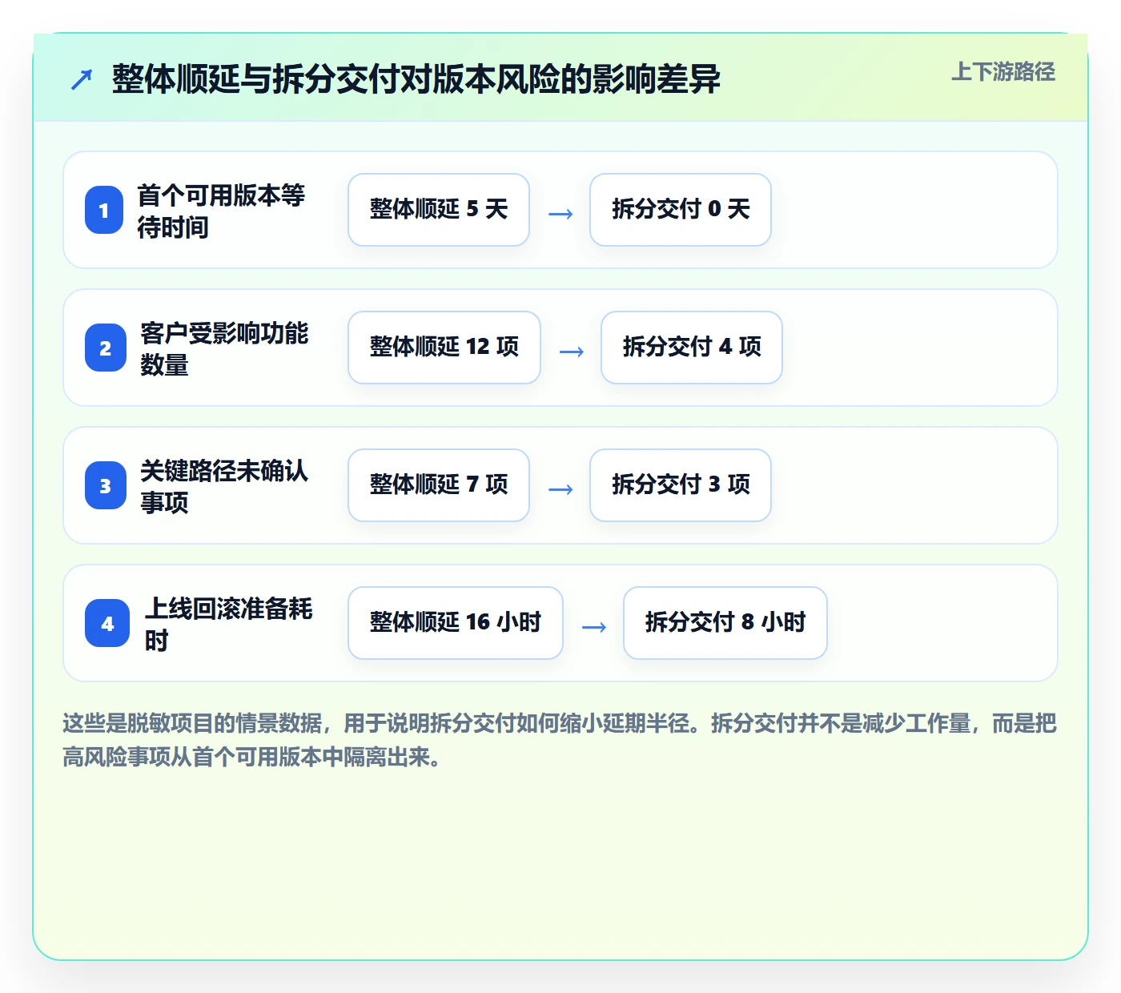Click the 客户受影响功能数量 label
The width and height of the screenshot is (1121, 993).
224,348
